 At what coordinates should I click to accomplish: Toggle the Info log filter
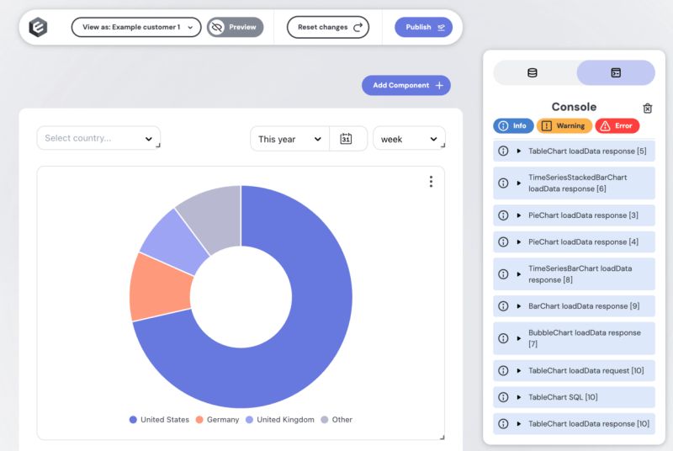[x=513, y=125]
